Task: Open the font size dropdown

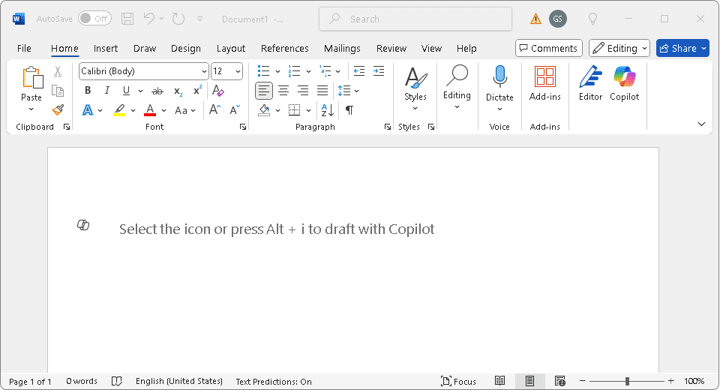Action: pos(238,71)
